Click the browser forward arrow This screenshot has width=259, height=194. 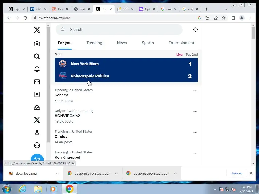tap(17, 18)
